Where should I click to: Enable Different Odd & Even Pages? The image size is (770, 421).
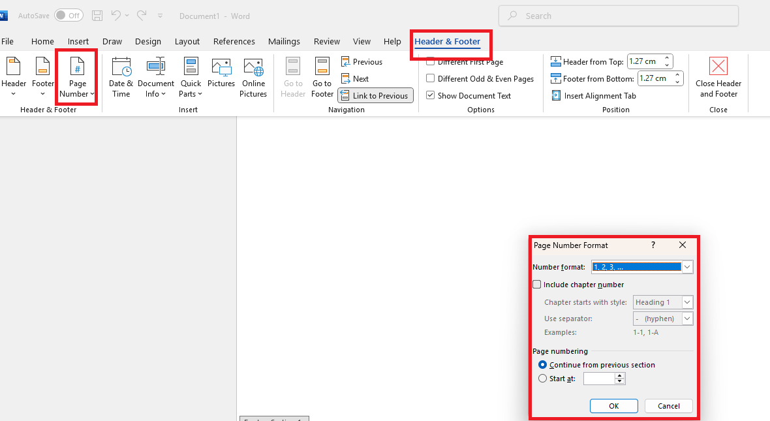pos(431,78)
